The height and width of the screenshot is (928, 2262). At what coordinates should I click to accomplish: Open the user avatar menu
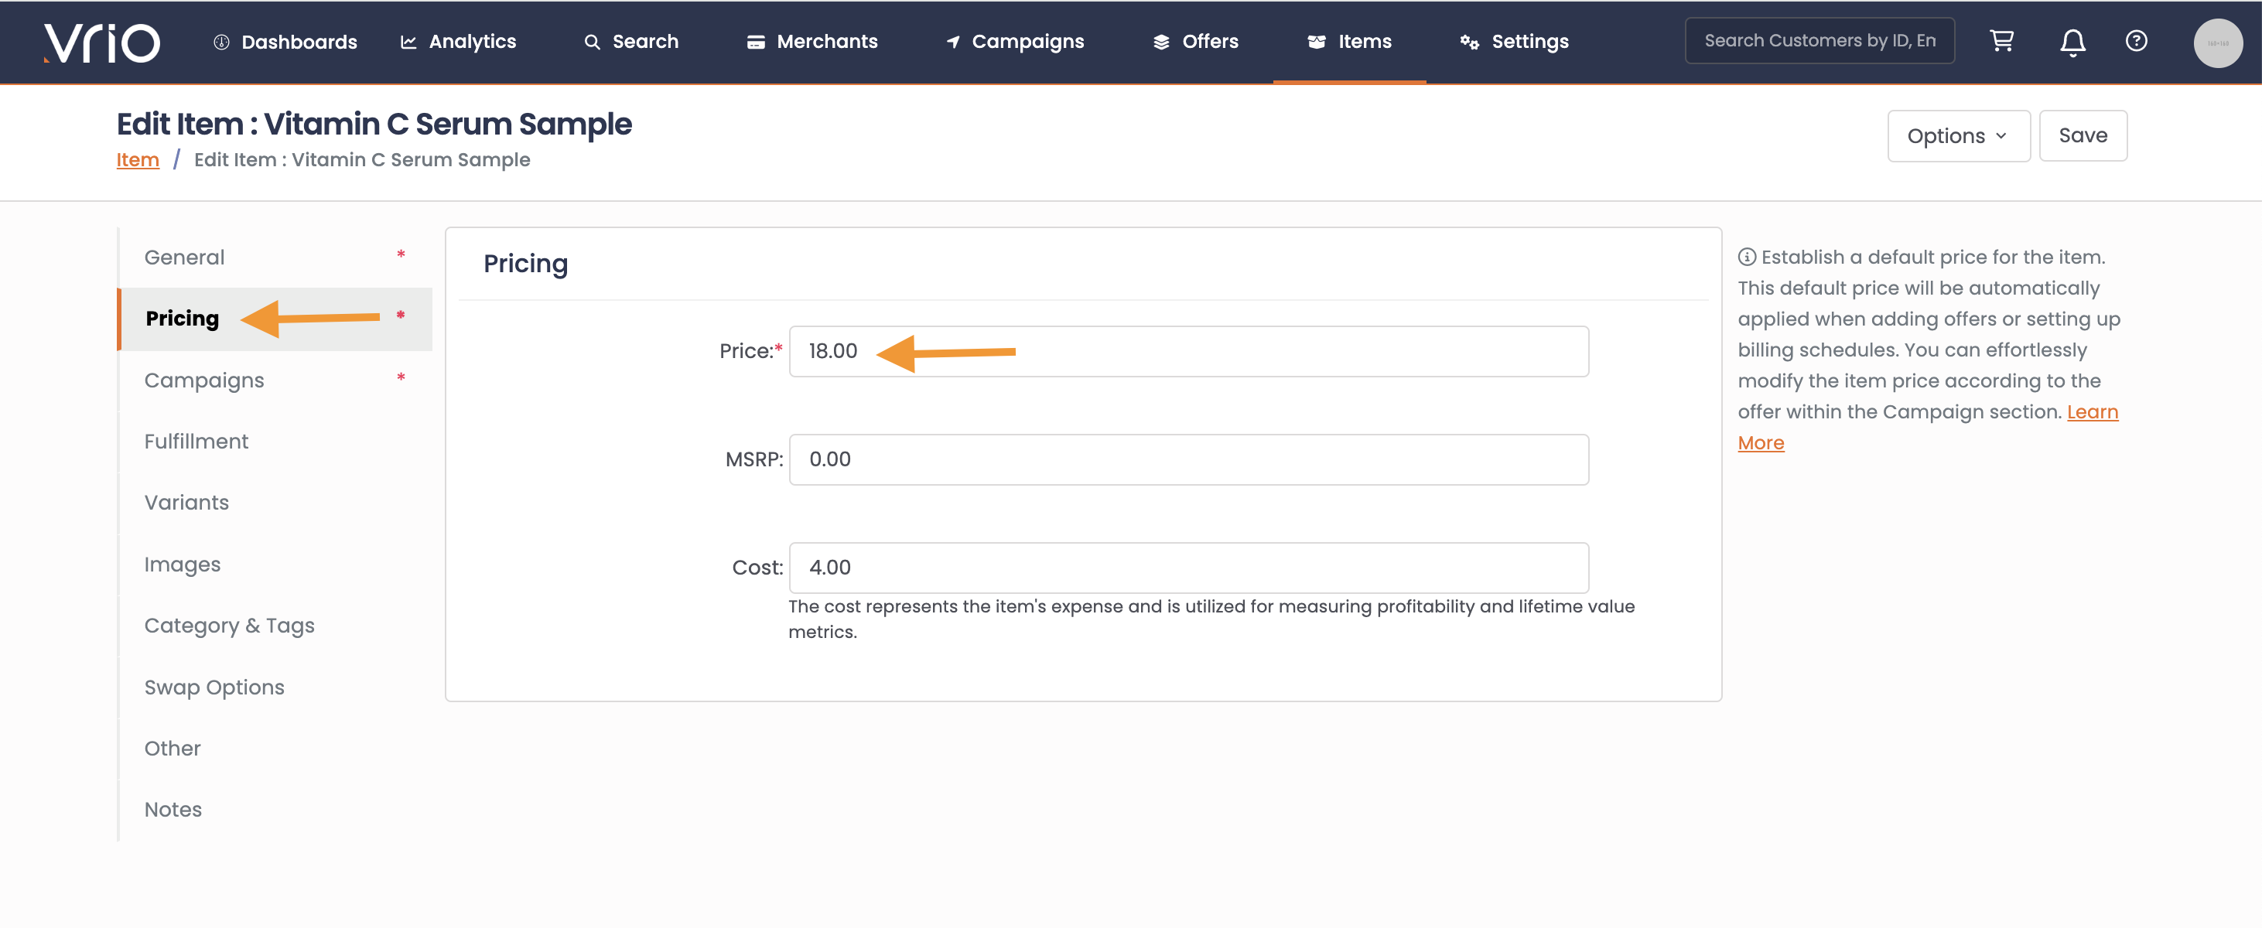click(2217, 43)
